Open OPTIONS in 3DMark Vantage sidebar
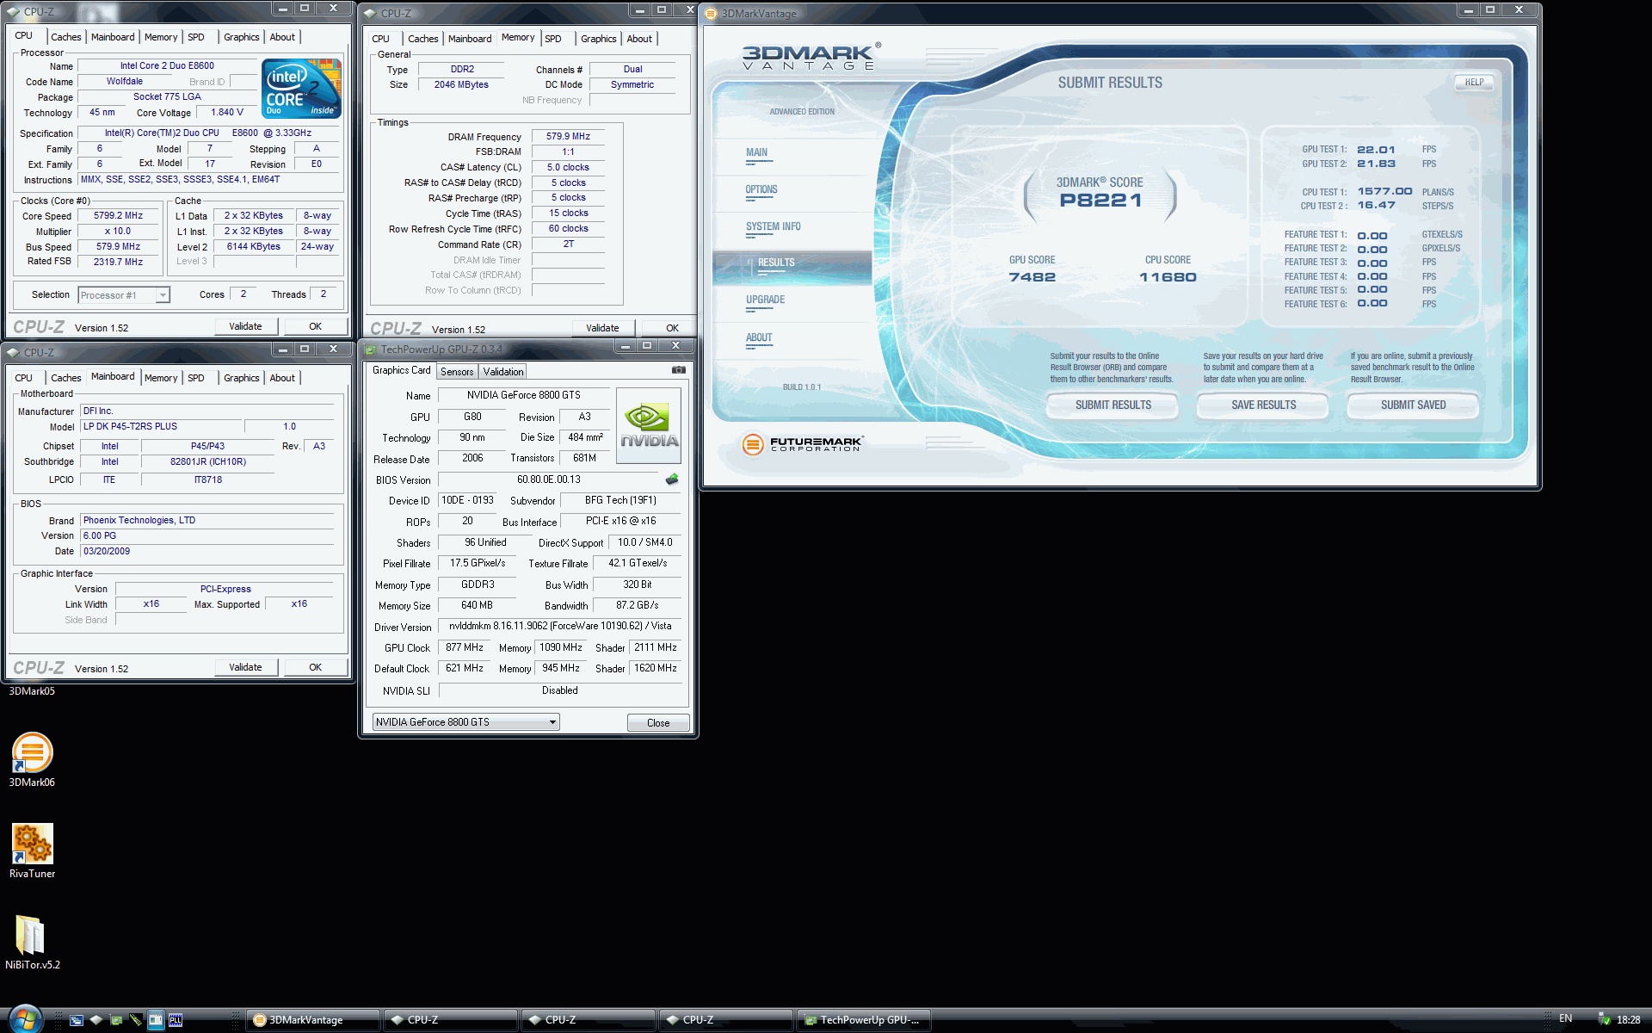 click(761, 190)
